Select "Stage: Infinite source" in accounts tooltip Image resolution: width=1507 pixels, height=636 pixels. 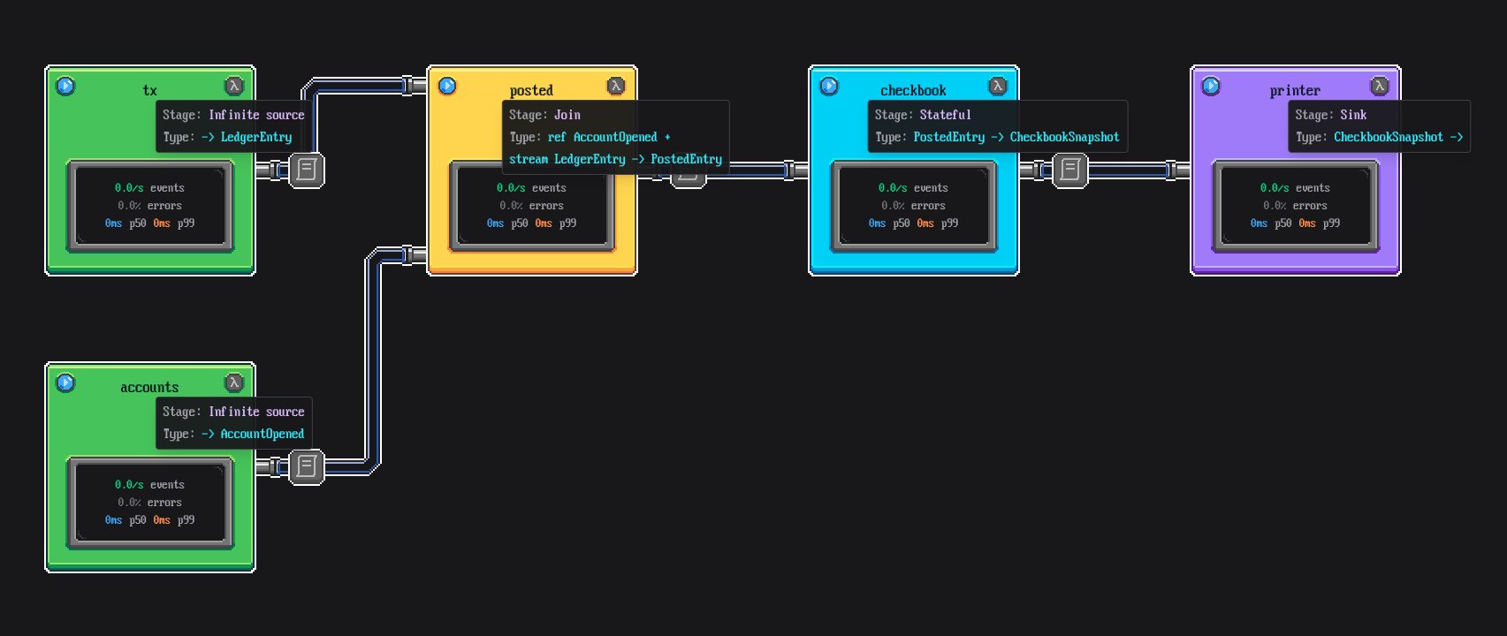coord(233,412)
